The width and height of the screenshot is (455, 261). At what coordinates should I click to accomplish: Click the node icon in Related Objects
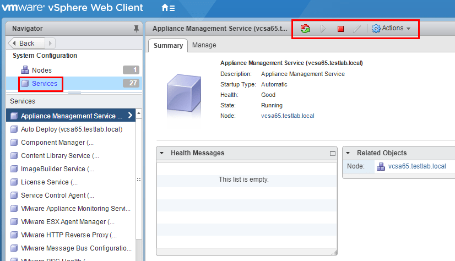[x=381, y=166]
